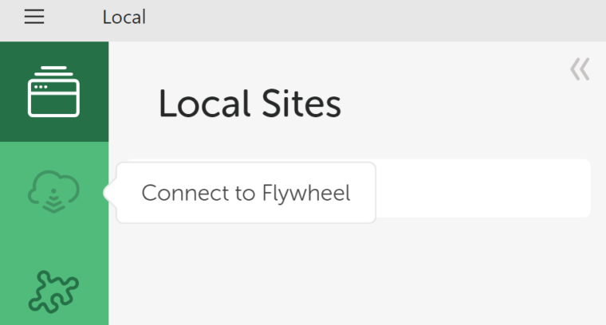Click the word Sites in the heading
Image resolution: width=606 pixels, height=325 pixels.
301,104
